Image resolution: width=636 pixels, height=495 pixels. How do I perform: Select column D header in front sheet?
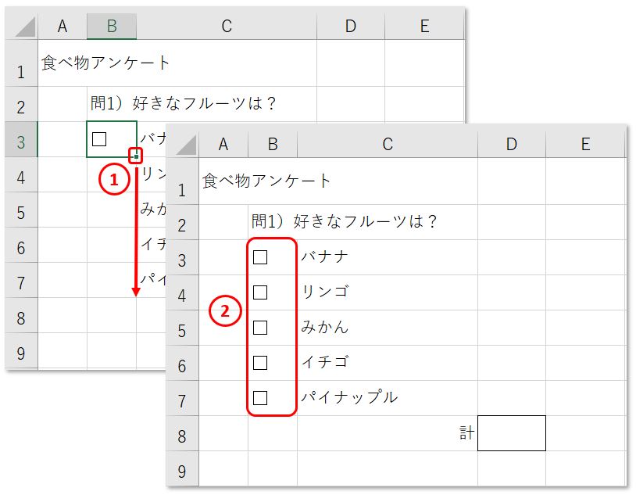[512, 144]
